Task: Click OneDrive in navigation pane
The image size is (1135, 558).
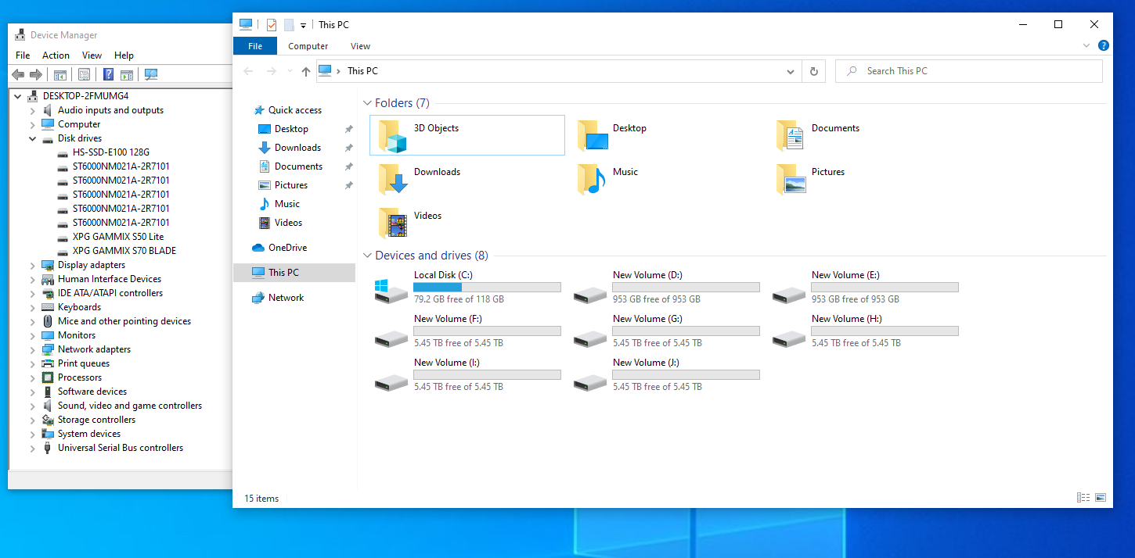Action: tap(287, 248)
